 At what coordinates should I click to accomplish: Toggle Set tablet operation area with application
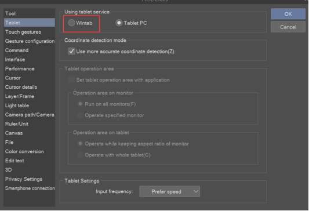pyautogui.click(x=71, y=80)
